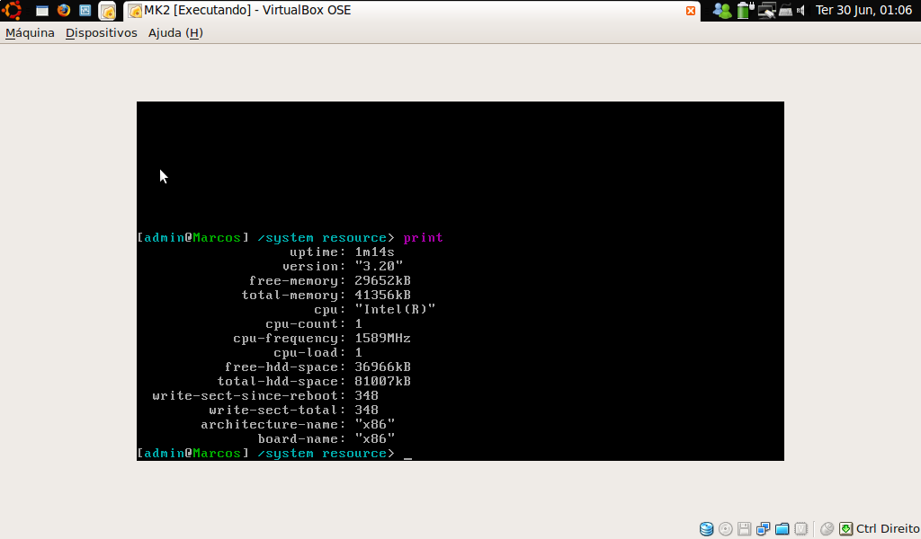Image resolution: width=921 pixels, height=539 pixels.
Task: Click the total-hdd-space value 81007kB
Action: coord(382,381)
